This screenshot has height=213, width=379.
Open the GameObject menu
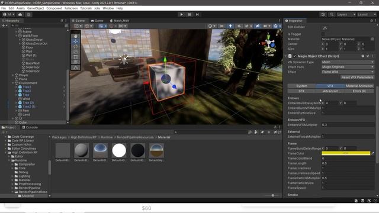(x=36, y=8)
